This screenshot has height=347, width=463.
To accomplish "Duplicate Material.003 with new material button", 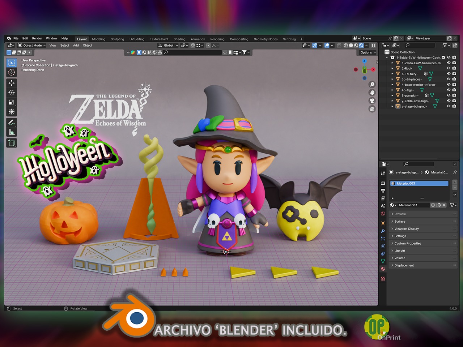I will pyautogui.click(x=438, y=205).
